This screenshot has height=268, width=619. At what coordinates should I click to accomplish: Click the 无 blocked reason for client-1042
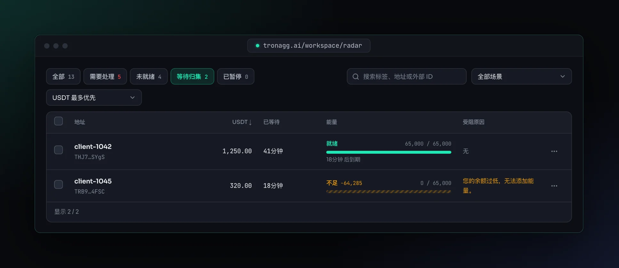(465, 151)
